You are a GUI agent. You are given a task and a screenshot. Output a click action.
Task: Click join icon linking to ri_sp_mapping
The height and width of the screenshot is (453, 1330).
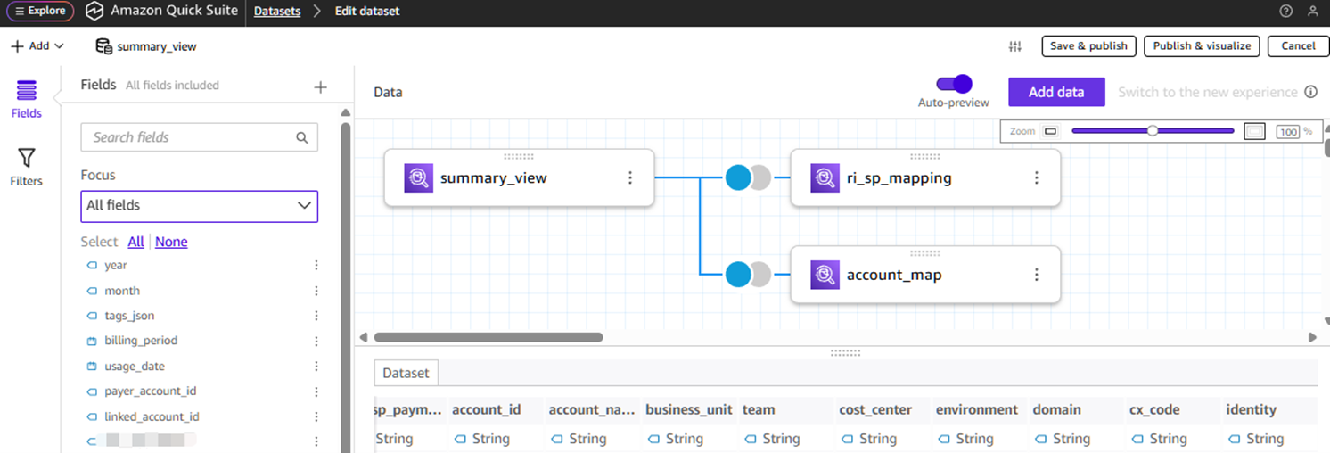(747, 178)
